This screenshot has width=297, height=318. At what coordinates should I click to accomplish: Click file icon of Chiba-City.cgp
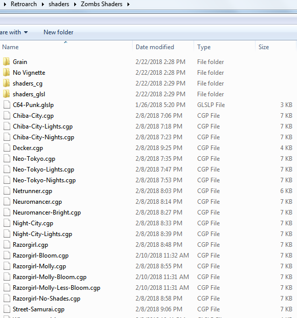(x=7, y=115)
